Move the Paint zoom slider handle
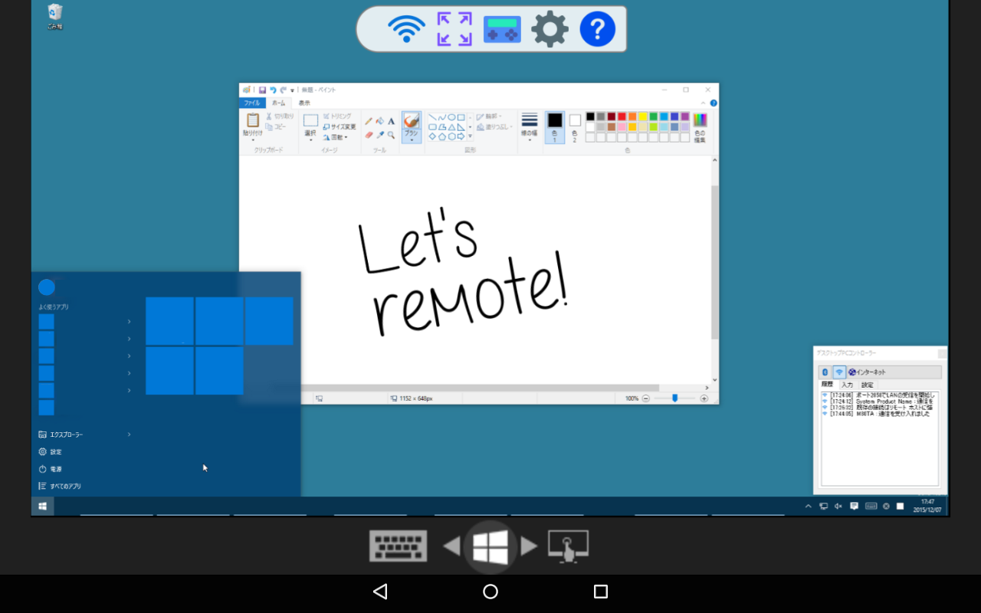This screenshot has height=613, width=981. coord(674,398)
